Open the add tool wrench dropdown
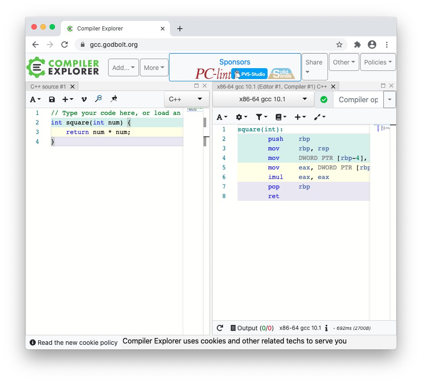 pyautogui.click(x=320, y=117)
